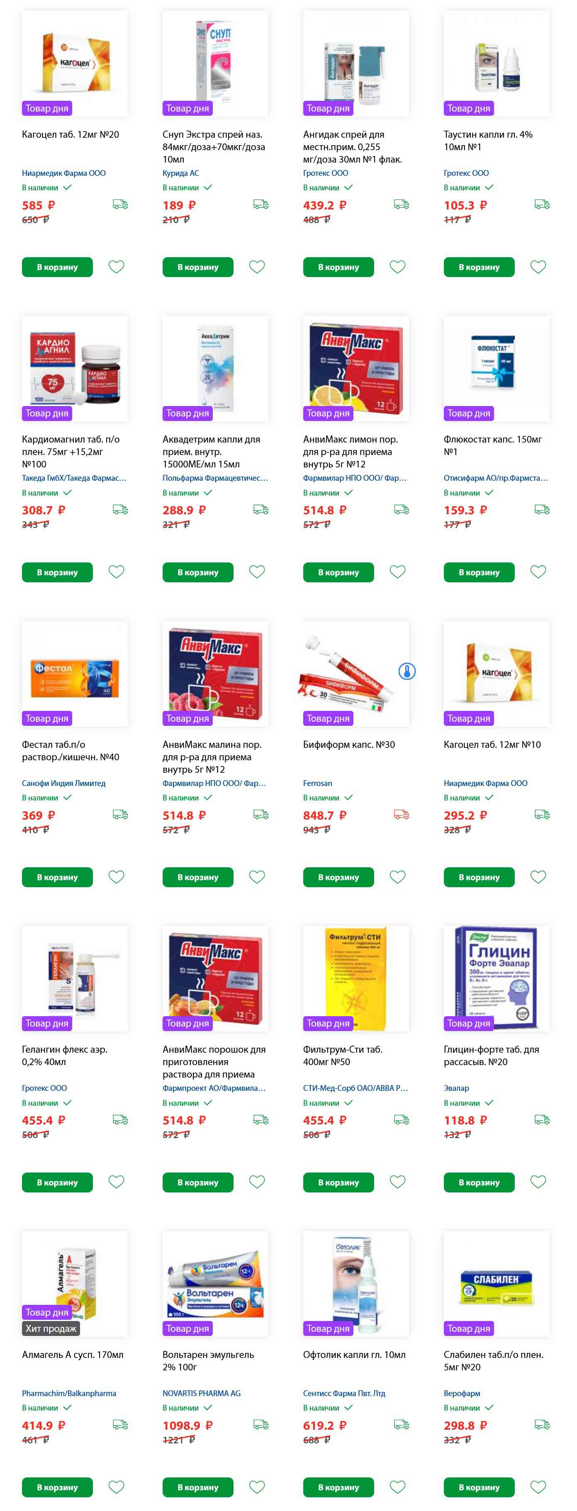Click heart icon for Таустин капли
Screen dimensions: 577x1511
pos(538,267)
